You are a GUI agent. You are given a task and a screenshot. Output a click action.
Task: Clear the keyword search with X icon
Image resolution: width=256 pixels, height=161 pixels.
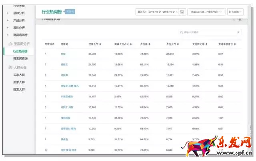238,32
